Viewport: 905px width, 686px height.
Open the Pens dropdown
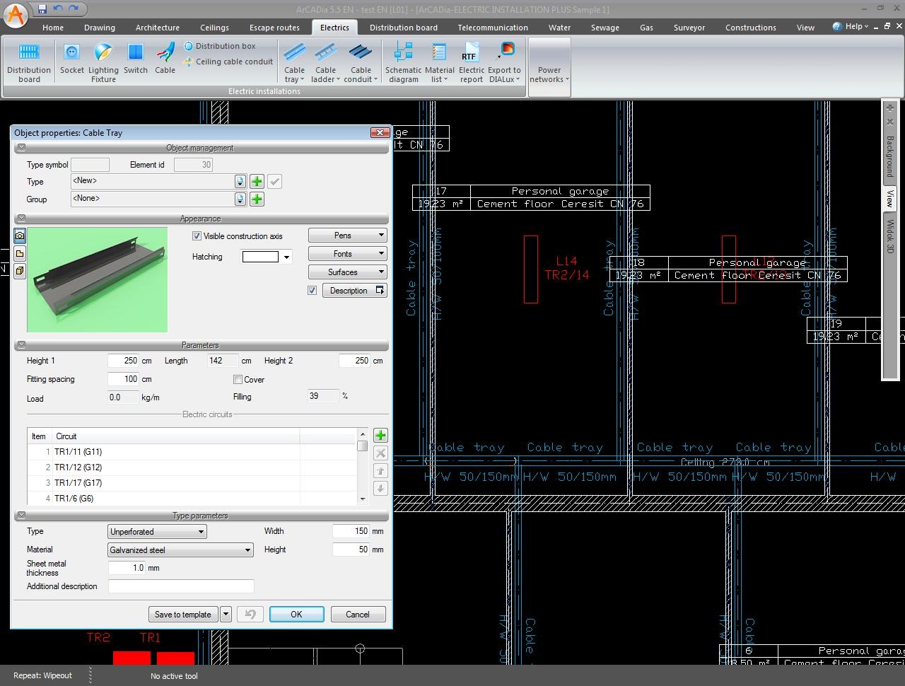[x=347, y=236]
